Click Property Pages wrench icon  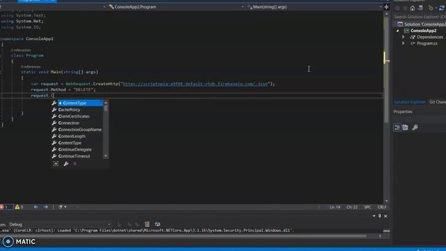pos(415,128)
